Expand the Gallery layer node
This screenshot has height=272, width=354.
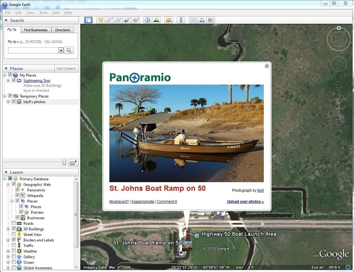coord(8,257)
